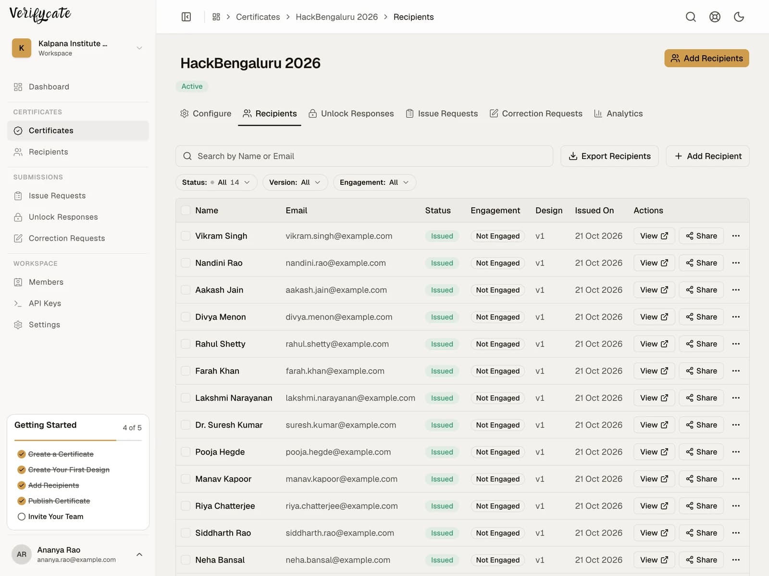Click the Add Recipients button

pos(707,58)
